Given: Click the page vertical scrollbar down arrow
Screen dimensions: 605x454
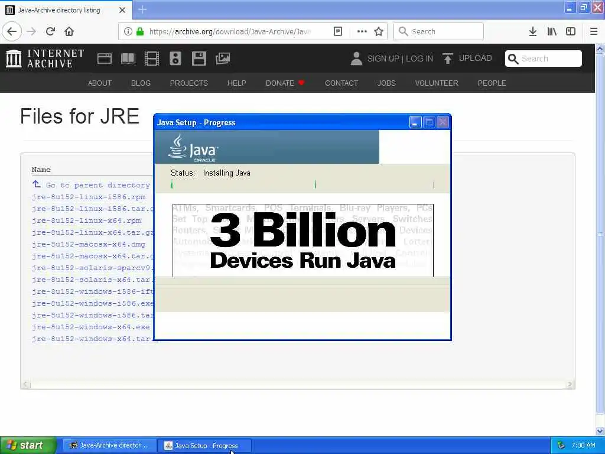Looking at the screenshot, I should (x=600, y=431).
